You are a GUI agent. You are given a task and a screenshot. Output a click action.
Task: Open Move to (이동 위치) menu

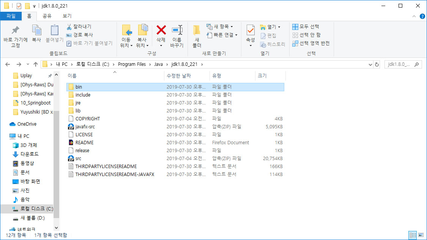coord(126,36)
